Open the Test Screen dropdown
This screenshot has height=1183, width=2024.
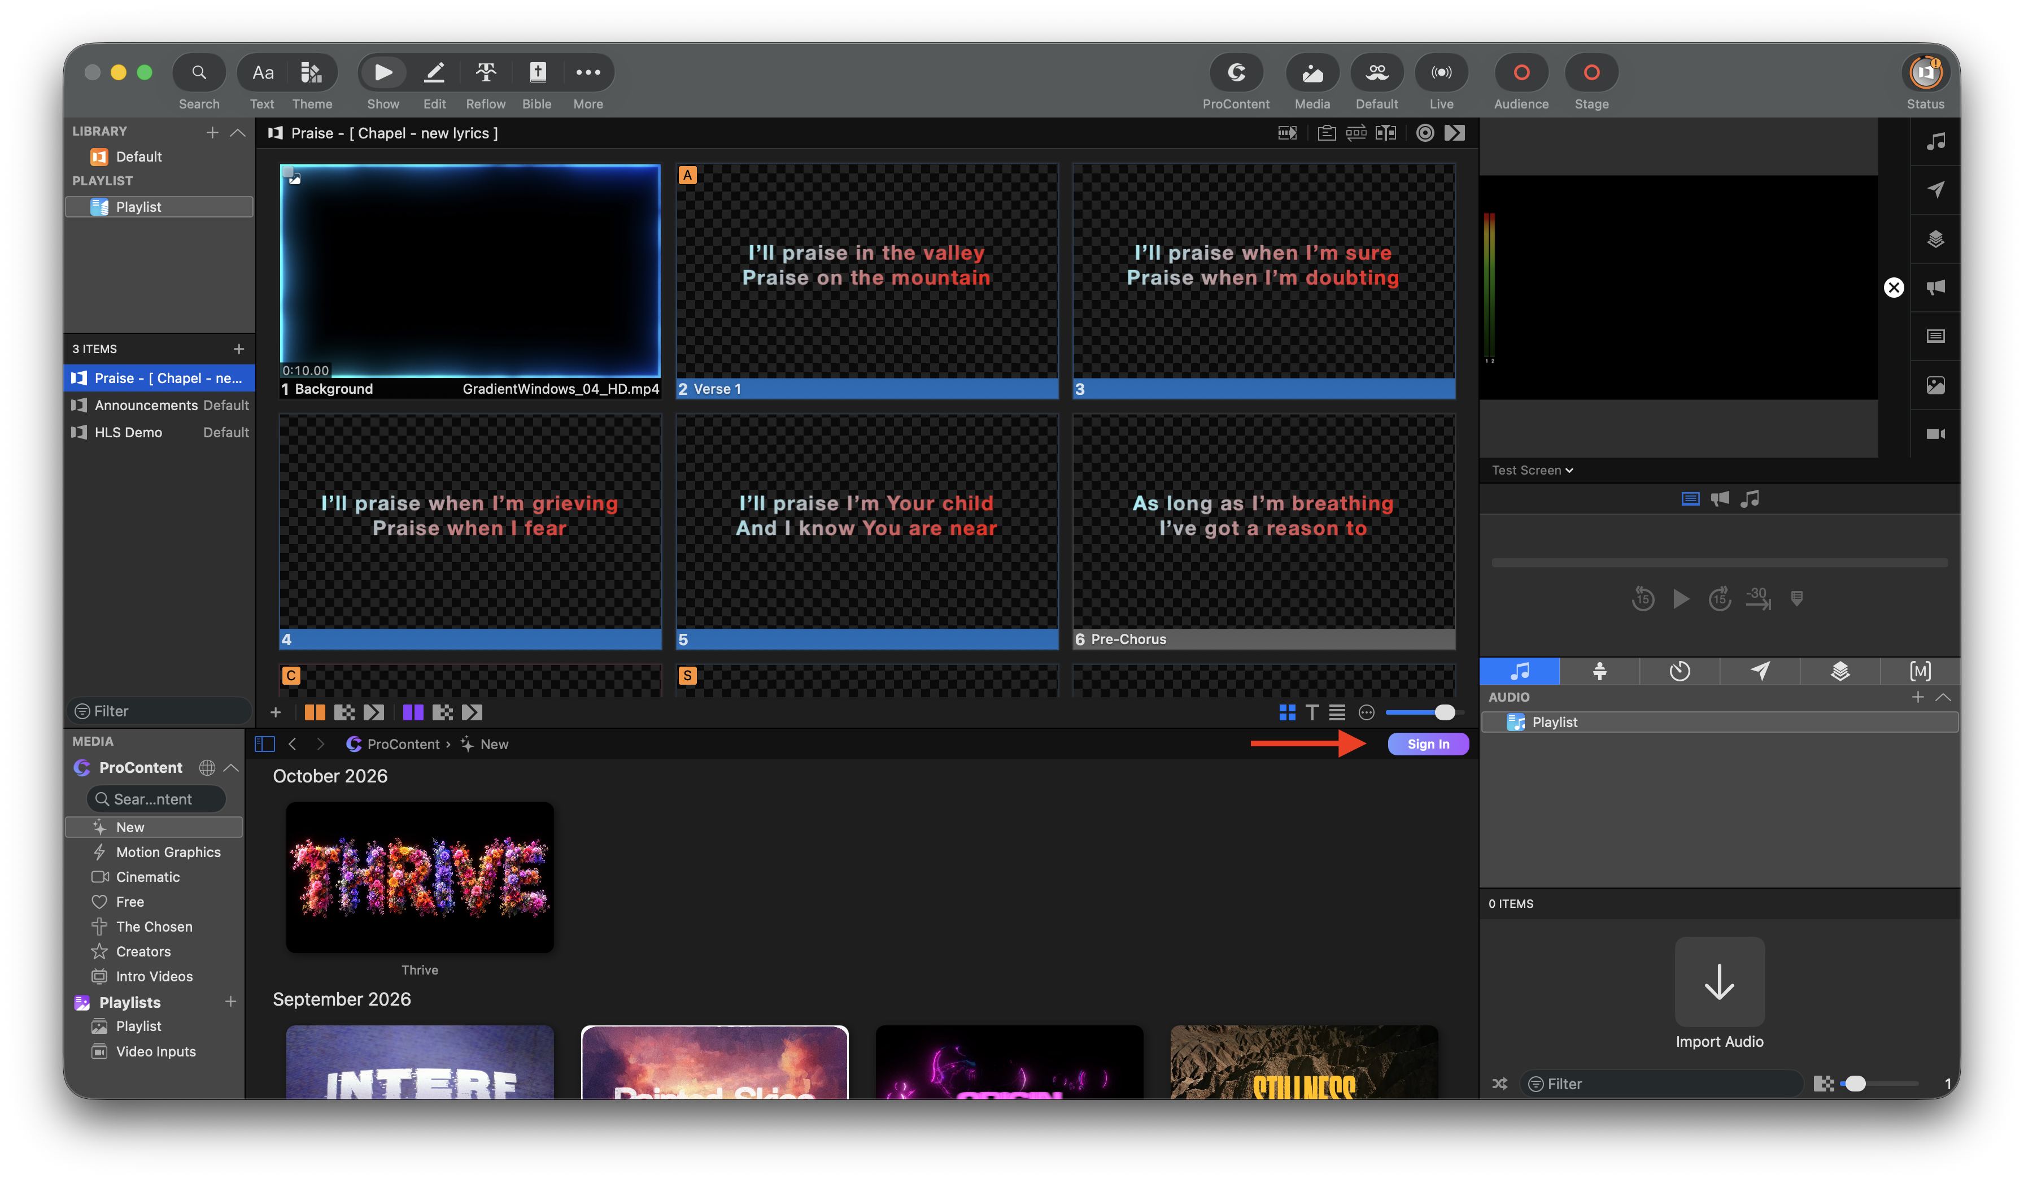tap(1532, 470)
